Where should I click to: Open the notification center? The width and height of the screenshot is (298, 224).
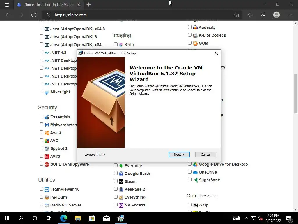tap(289, 218)
